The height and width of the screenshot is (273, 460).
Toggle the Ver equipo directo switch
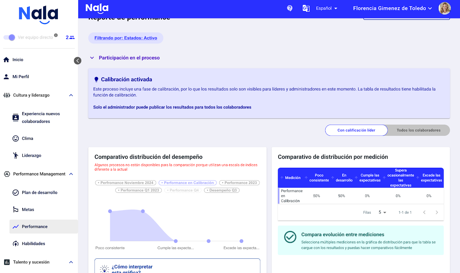tap(10, 37)
